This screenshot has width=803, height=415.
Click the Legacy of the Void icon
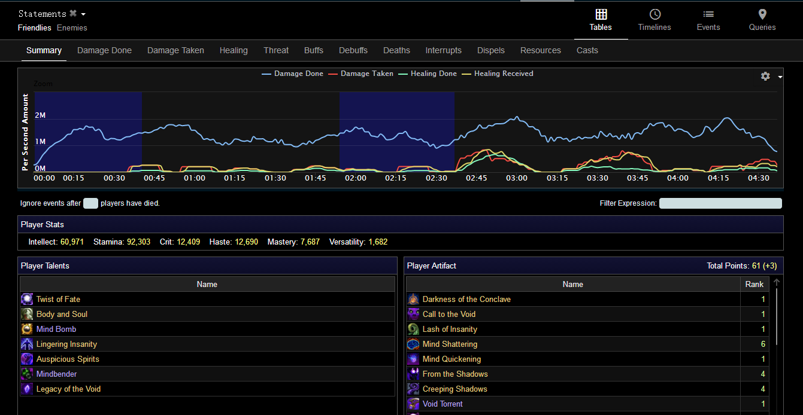27,389
